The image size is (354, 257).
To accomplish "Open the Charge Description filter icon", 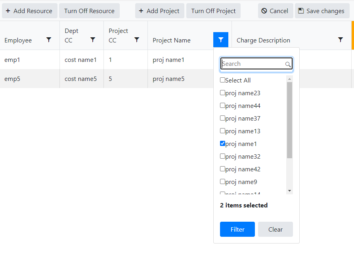I will point(341,40).
